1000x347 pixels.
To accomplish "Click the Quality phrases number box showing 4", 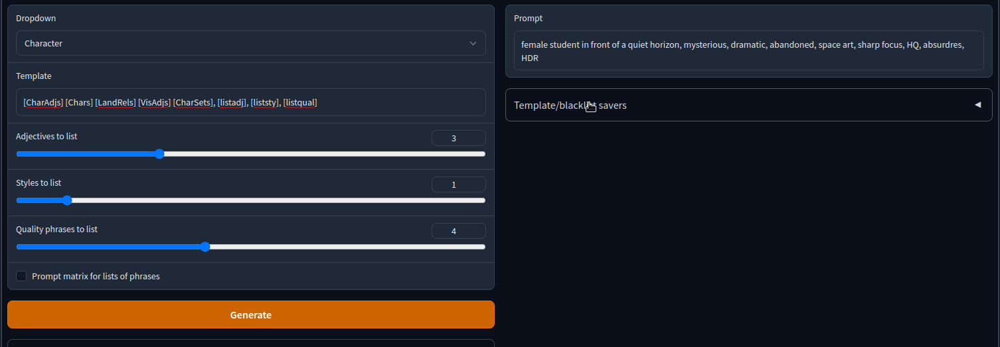I will pos(458,231).
